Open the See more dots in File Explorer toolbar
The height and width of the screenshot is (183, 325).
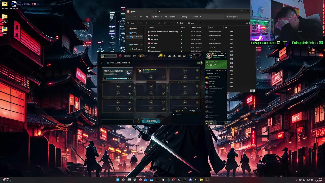coord(201,23)
